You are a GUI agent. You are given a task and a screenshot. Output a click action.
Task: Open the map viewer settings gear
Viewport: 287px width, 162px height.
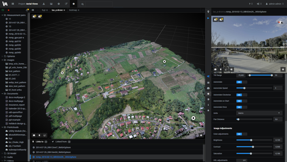(201, 135)
